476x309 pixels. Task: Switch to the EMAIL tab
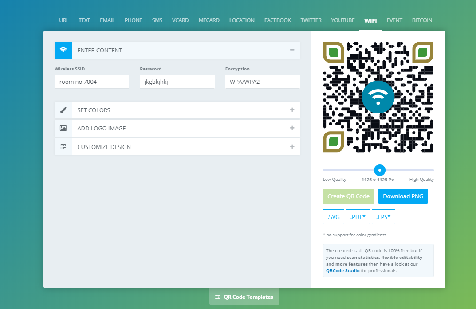[x=107, y=20]
